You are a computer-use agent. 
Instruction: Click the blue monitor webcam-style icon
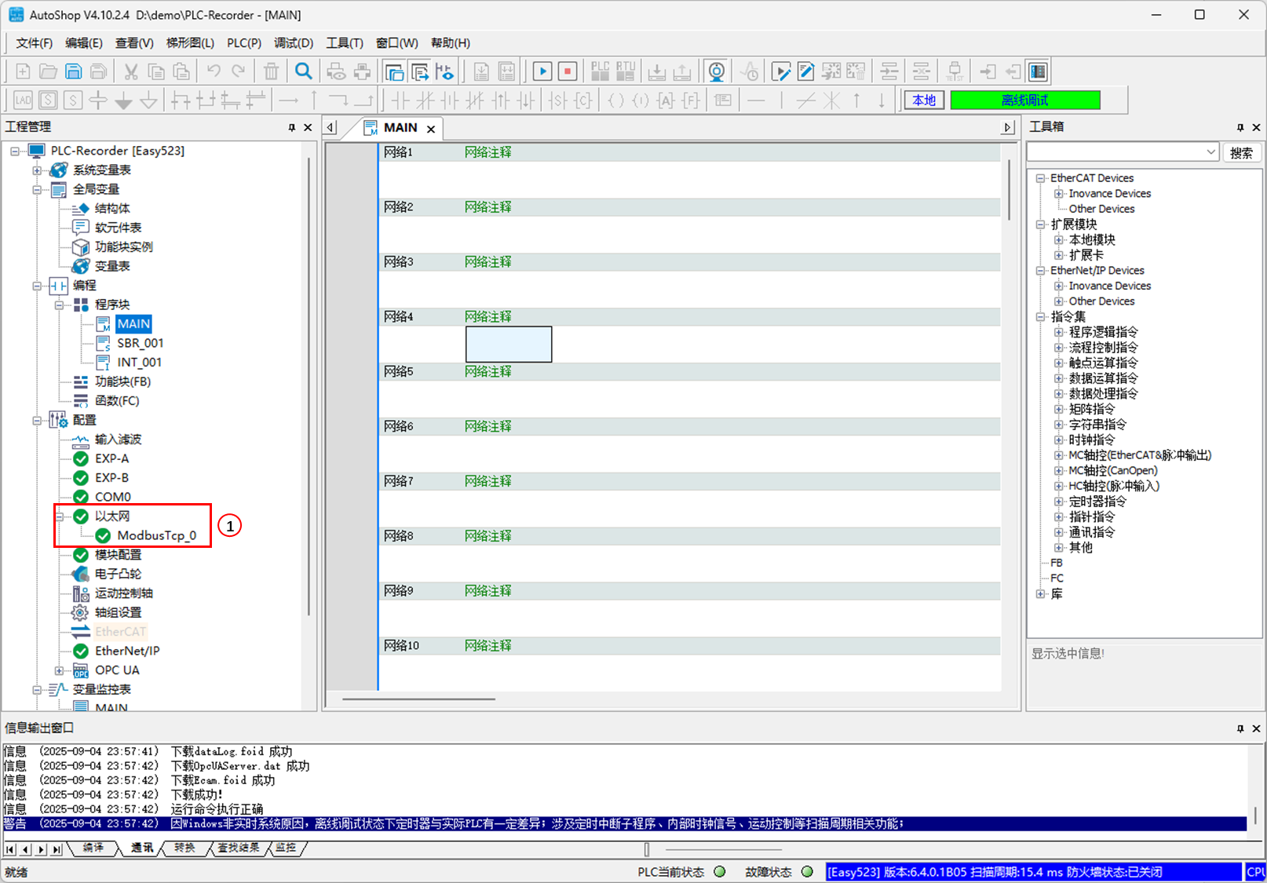click(716, 71)
